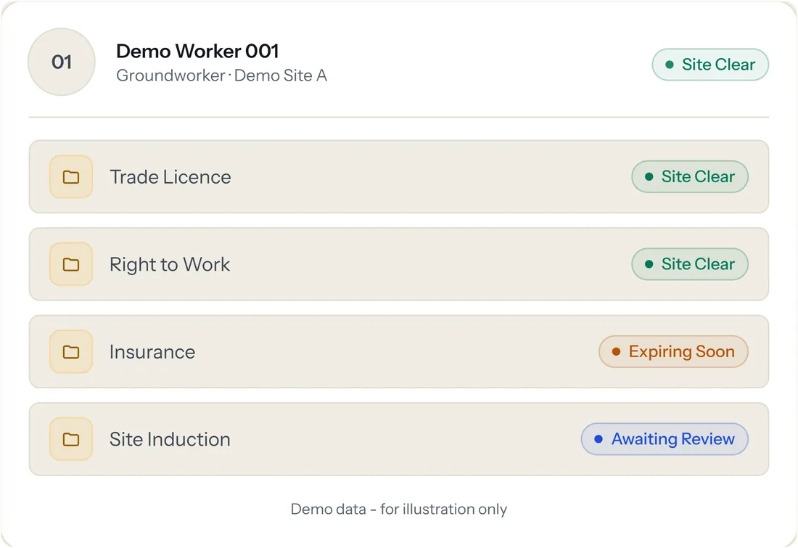Click the folder icon beside Trade Licence

71,176
